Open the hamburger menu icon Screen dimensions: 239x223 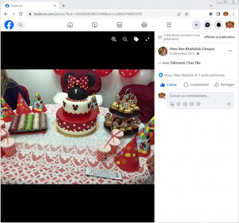169,25
